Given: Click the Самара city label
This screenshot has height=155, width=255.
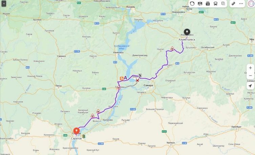Looking at the screenshot, I should pos(148,85).
